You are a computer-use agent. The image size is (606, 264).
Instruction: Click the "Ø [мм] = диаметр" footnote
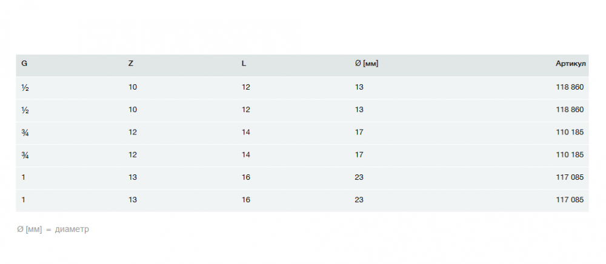(53, 229)
